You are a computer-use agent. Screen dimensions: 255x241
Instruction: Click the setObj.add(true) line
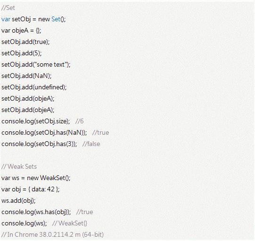[x=25, y=42]
